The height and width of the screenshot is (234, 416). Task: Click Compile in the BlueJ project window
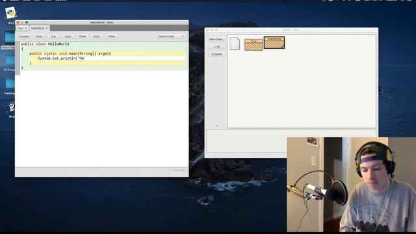[x=216, y=54]
